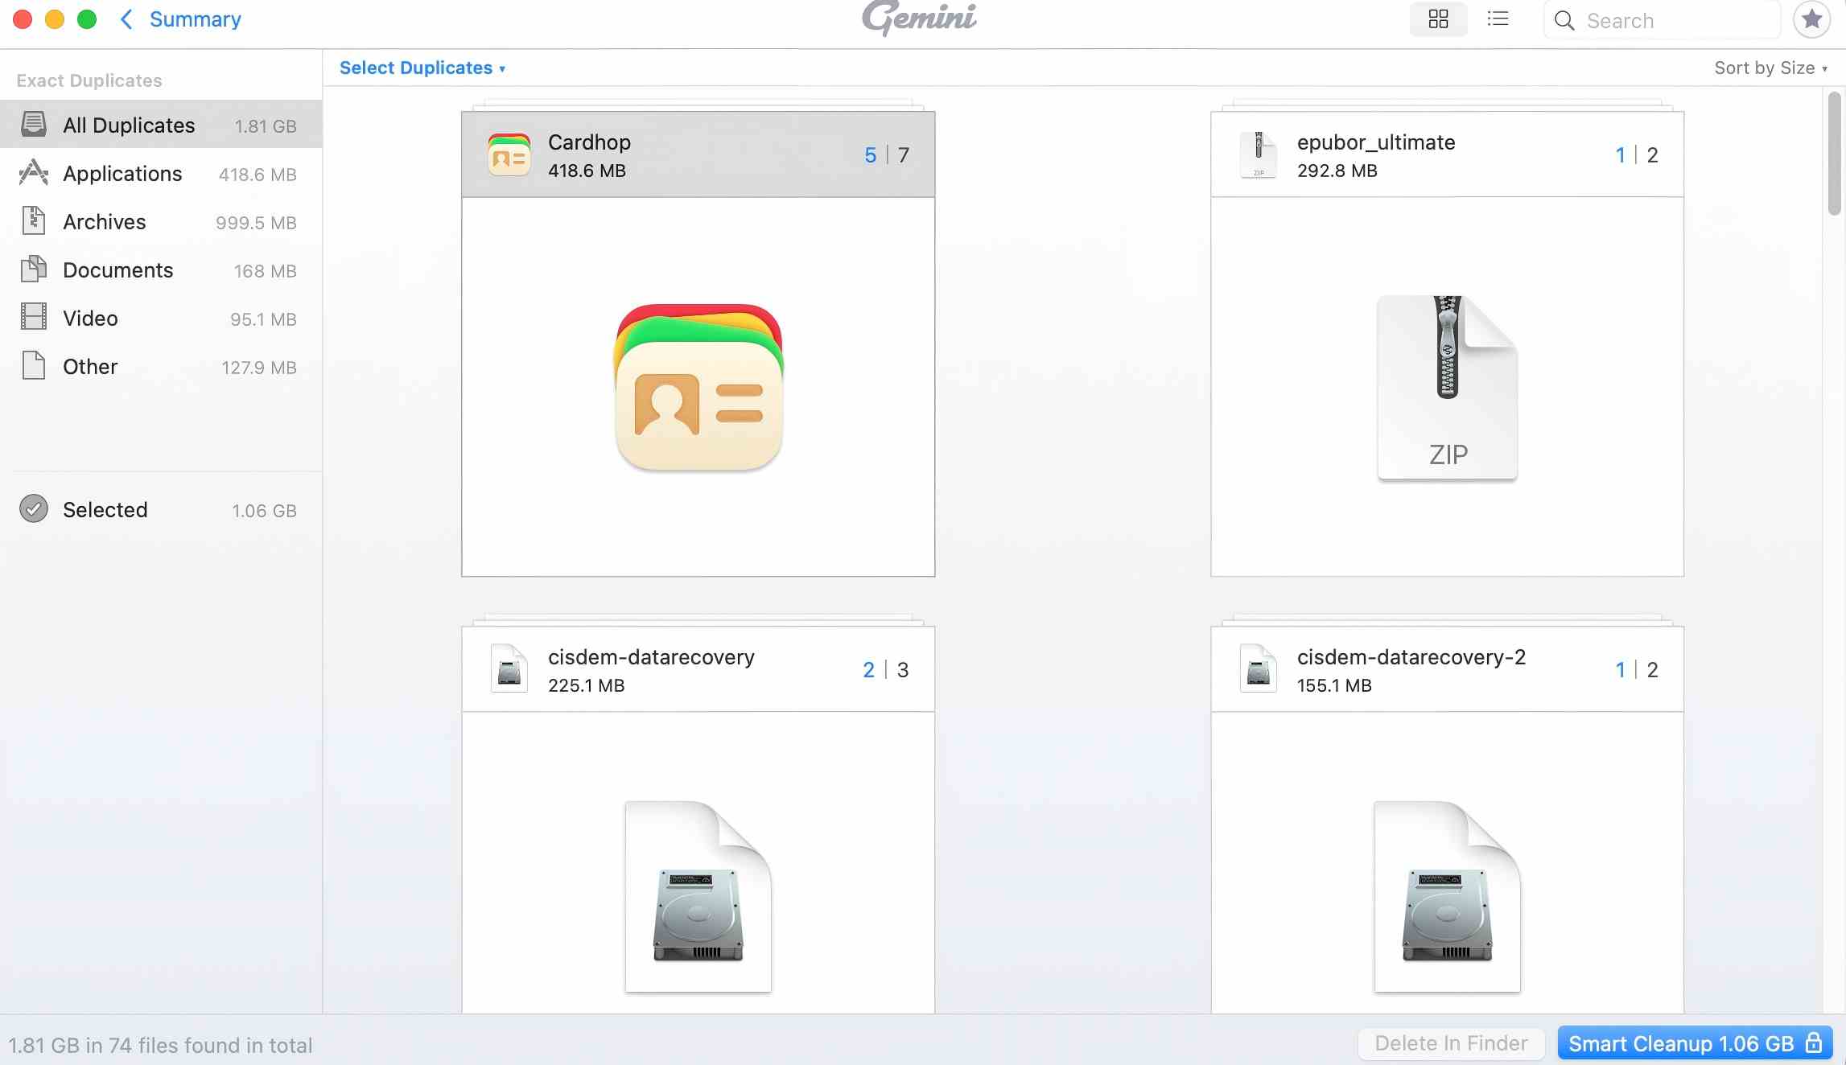This screenshot has width=1846, height=1065.
Task: Select All Duplicates sidebar item
Action: point(129,125)
